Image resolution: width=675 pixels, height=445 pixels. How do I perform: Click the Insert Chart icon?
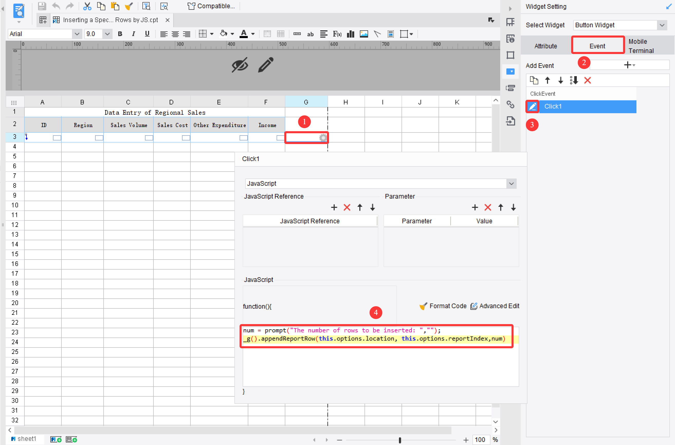coord(351,34)
